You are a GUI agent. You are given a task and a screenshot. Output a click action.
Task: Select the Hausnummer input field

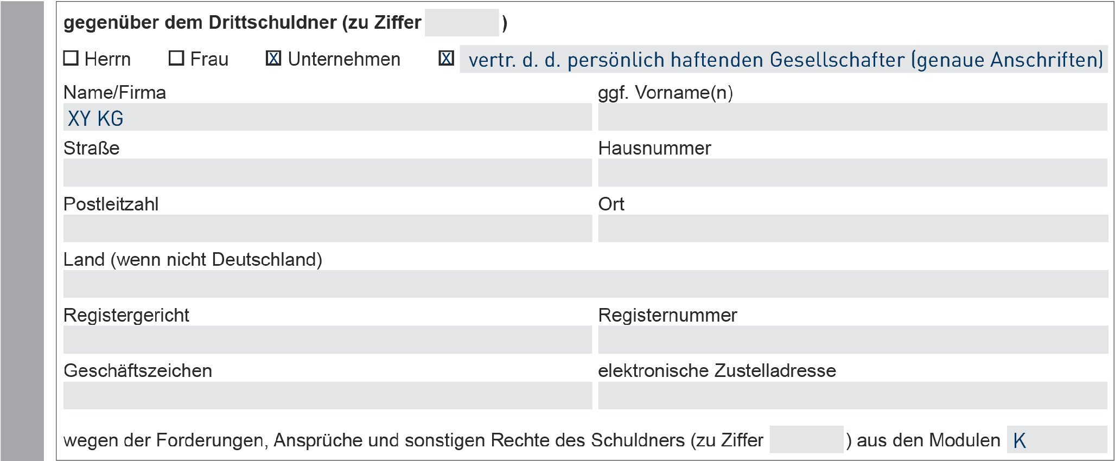point(852,172)
